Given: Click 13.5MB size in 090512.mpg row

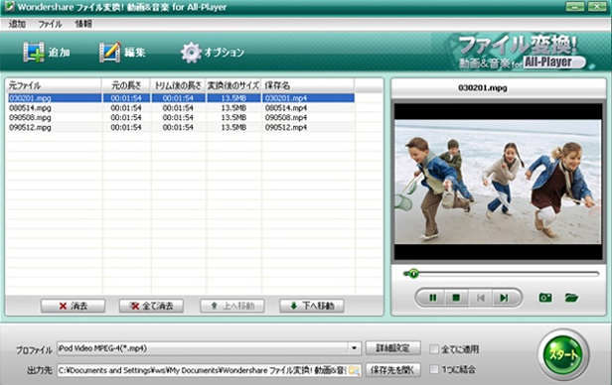Looking at the screenshot, I should pos(233,127).
